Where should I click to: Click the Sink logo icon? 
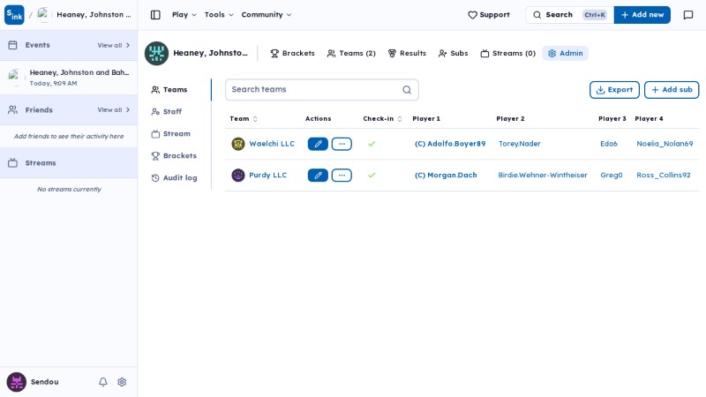[x=14, y=15]
